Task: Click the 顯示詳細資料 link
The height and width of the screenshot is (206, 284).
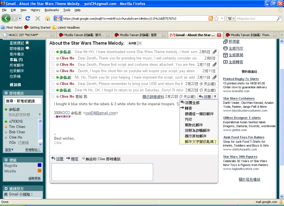Action: click(153, 97)
